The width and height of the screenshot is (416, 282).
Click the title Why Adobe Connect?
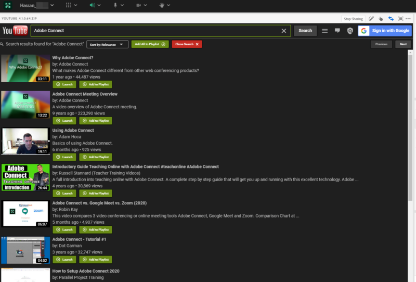click(73, 58)
